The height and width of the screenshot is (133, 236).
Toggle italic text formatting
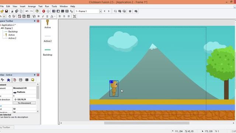coord(43,16)
